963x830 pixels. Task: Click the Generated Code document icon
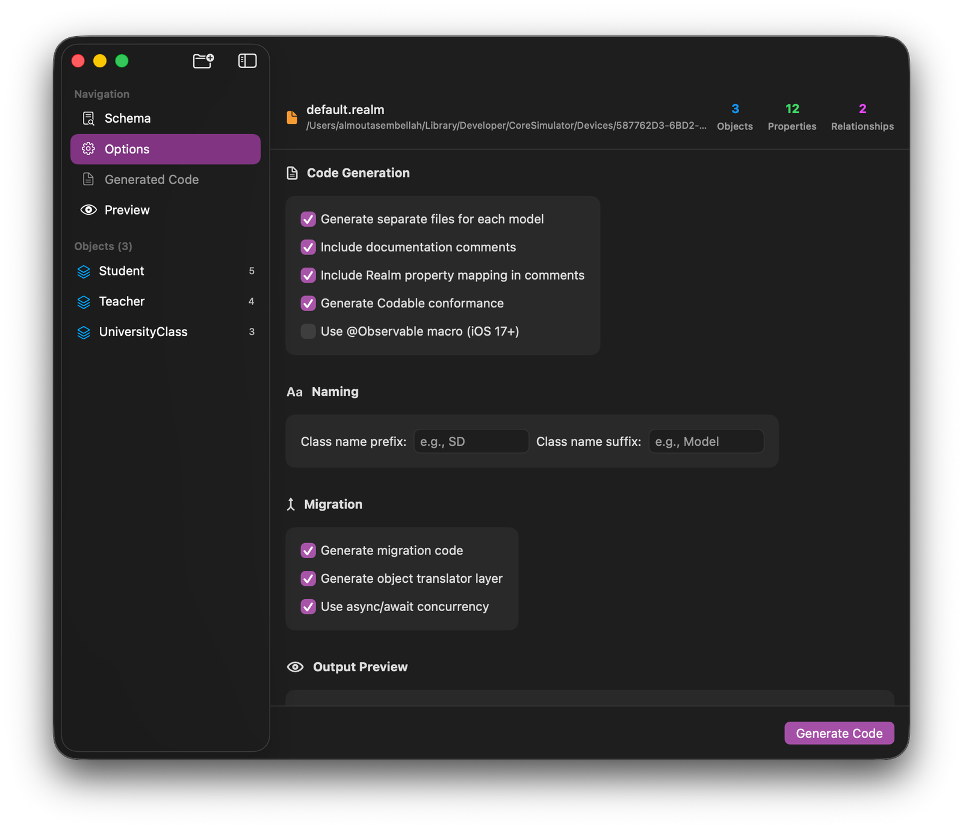(x=88, y=179)
